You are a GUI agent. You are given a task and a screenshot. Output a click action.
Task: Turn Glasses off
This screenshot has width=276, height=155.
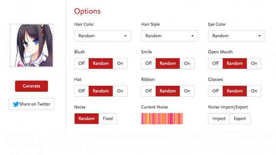[x=216, y=91]
